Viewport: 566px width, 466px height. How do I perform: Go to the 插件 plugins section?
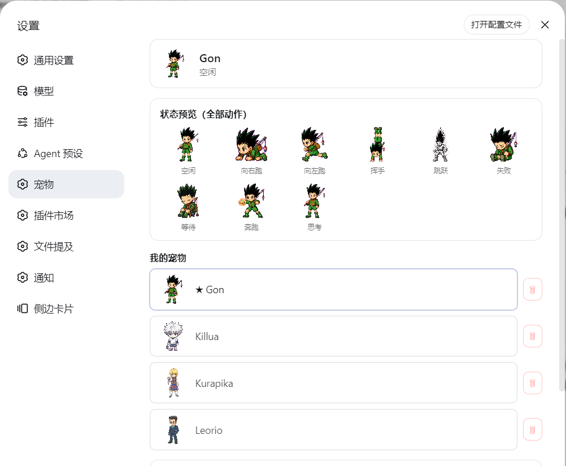66,123
